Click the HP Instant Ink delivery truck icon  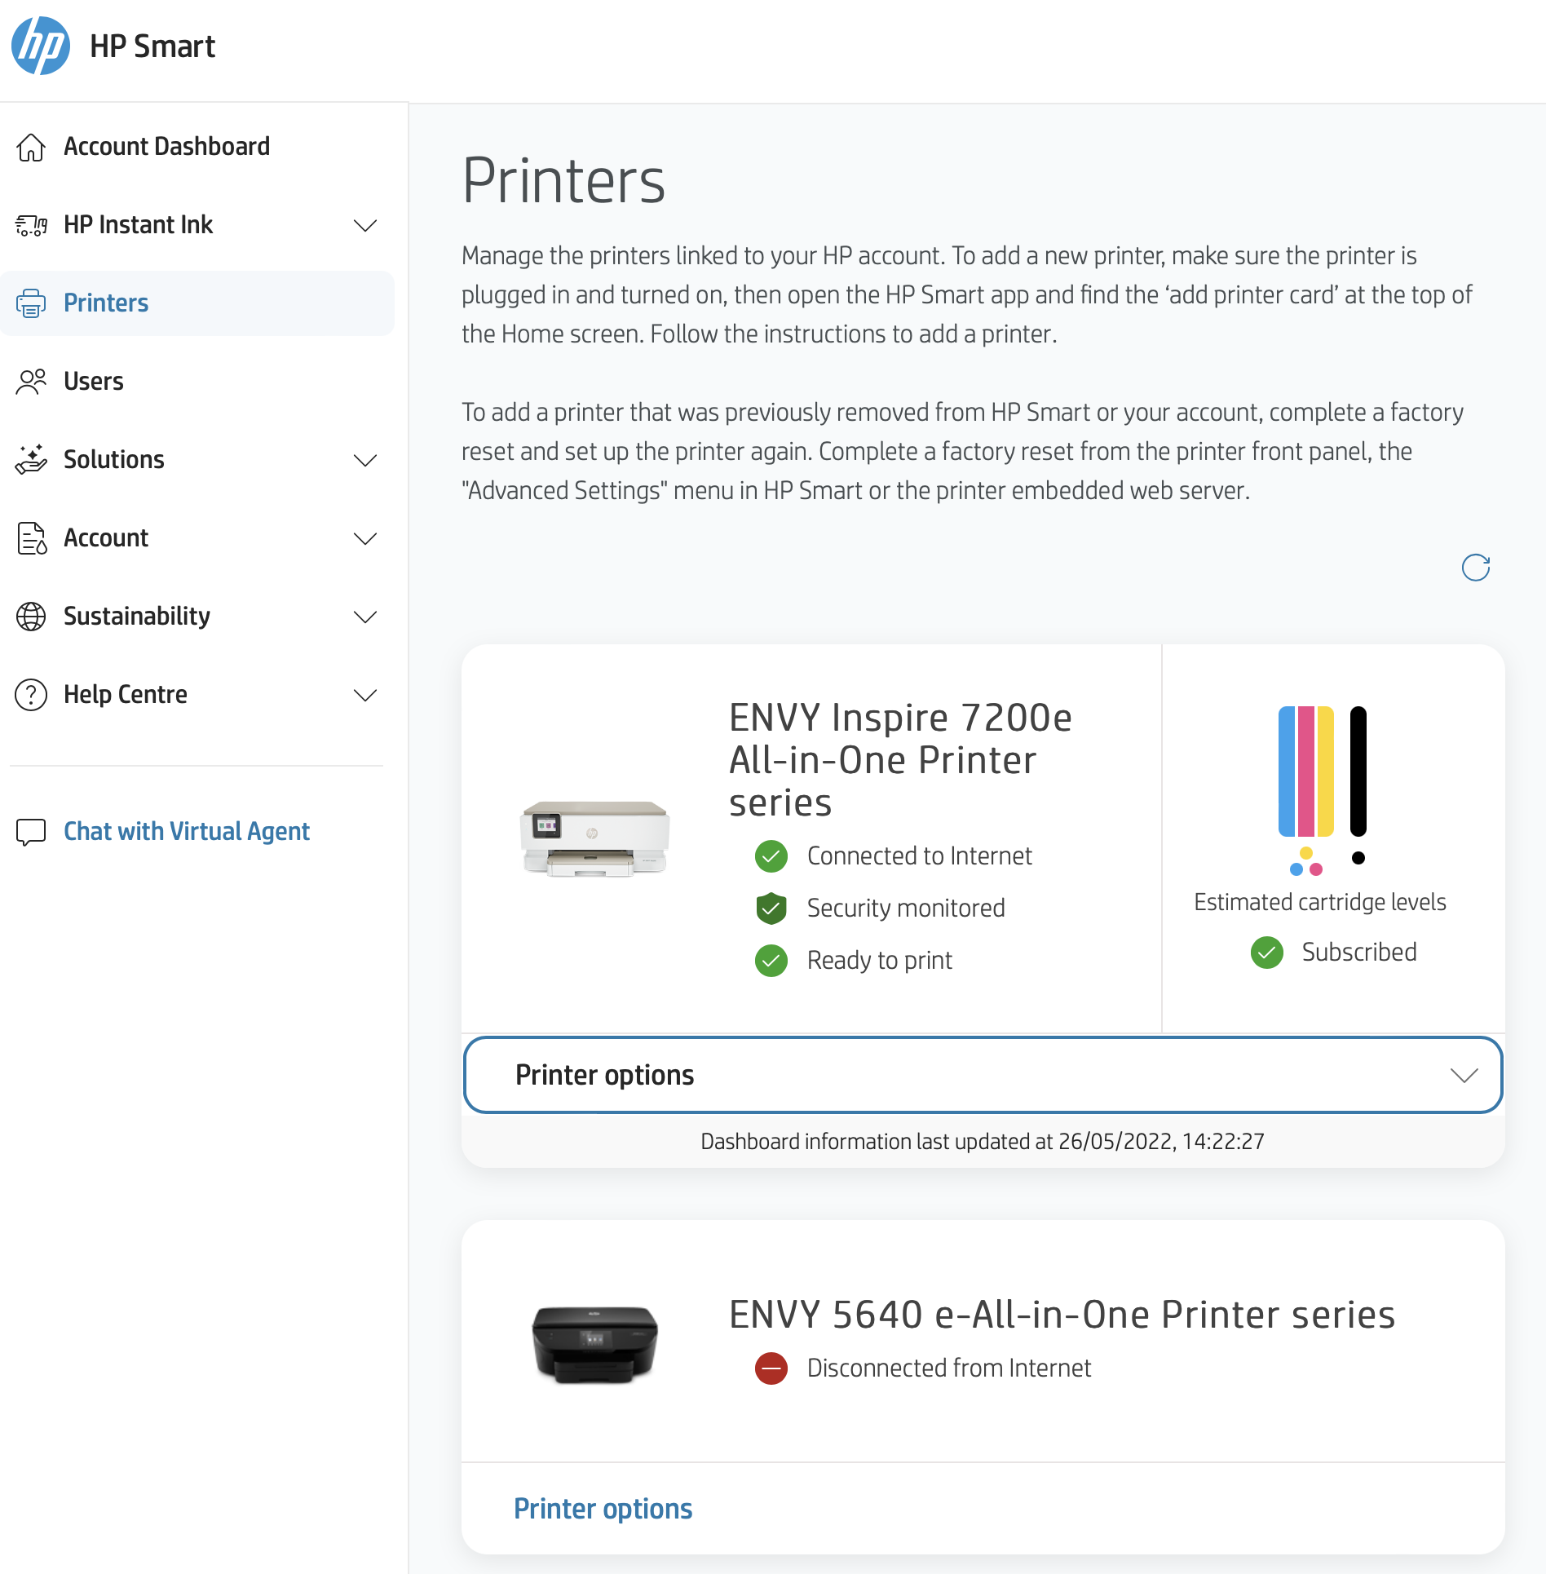click(x=31, y=225)
